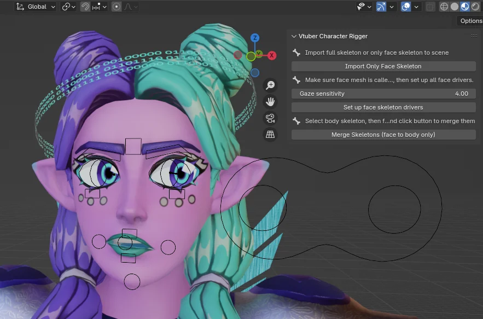This screenshot has height=319, width=483.
Task: Toggle the camera view icon
Action: tap(270, 118)
